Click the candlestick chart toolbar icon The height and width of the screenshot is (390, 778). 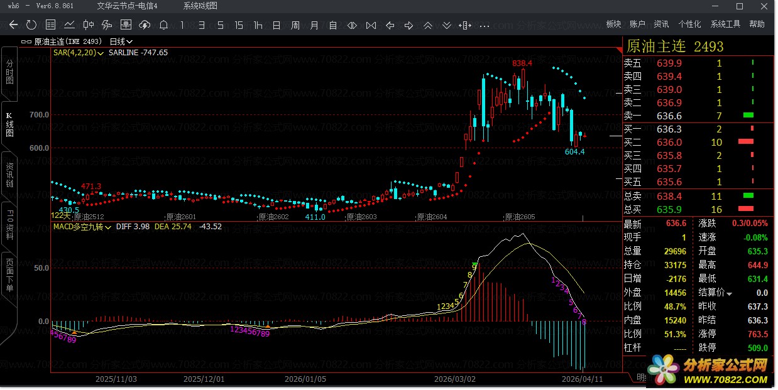point(89,25)
